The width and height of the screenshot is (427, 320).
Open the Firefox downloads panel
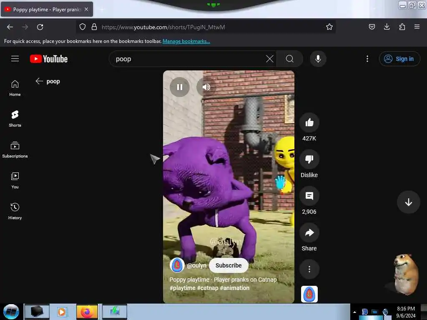pos(387,27)
